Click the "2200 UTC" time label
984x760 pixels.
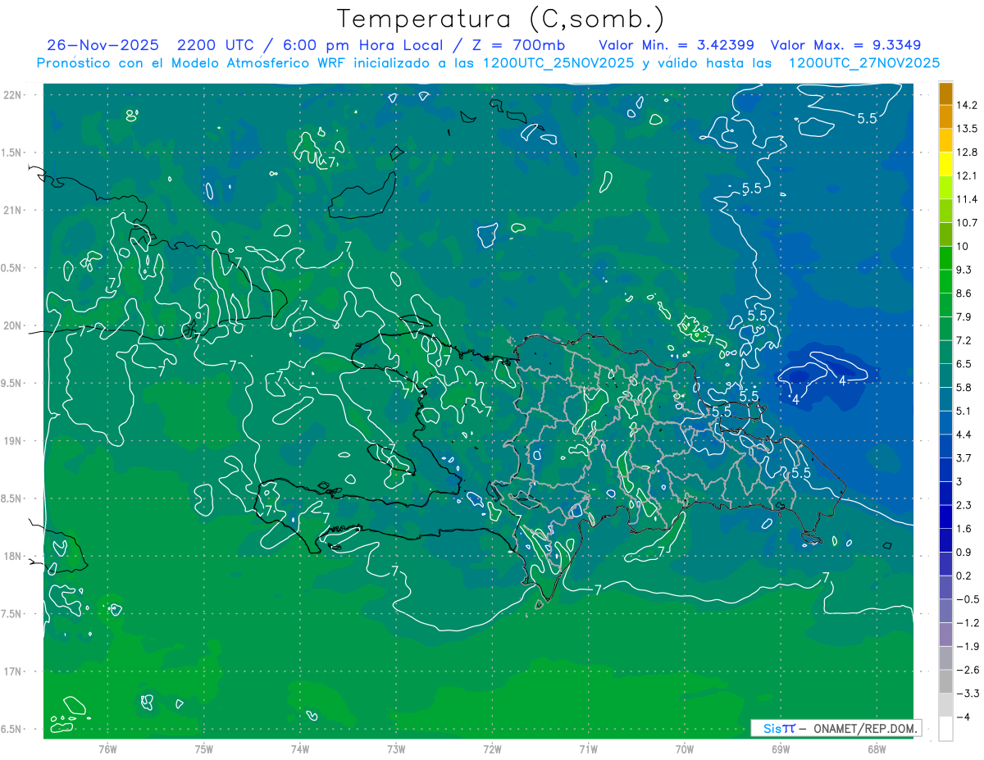coord(217,45)
